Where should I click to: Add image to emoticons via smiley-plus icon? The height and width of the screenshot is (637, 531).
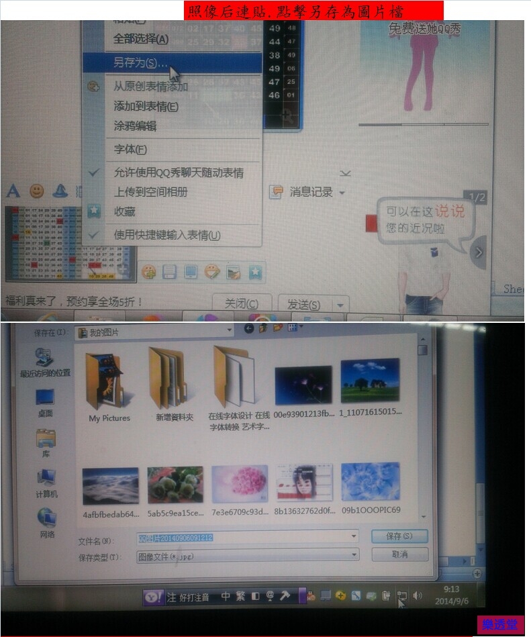click(x=149, y=272)
